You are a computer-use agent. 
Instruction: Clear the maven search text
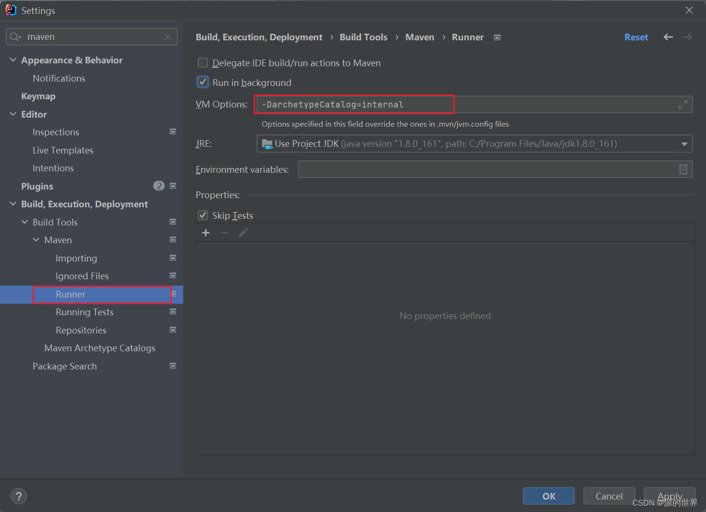click(x=168, y=37)
